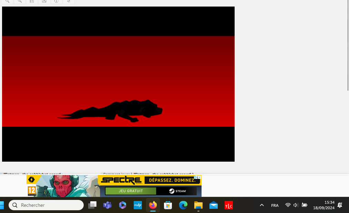Open Task View on the taskbar
This screenshot has width=349, height=213.
(x=92, y=205)
